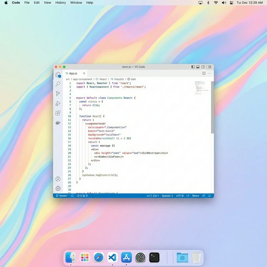Open System Settings from the Dock

140,257
